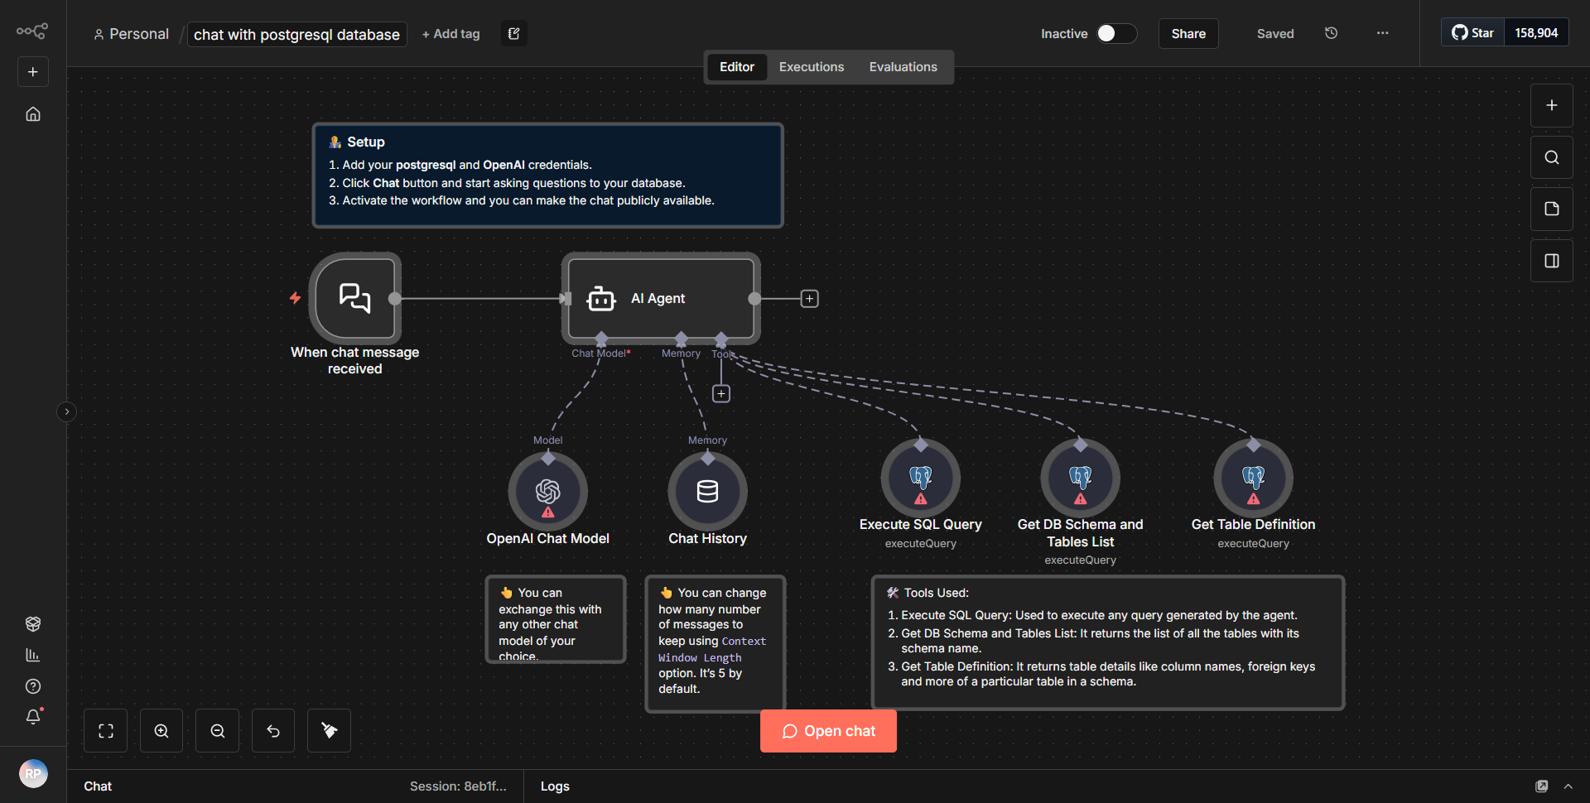Expand the bottom Chat panel with the chevron
Image resolution: width=1590 pixels, height=803 pixels.
(x=1569, y=786)
